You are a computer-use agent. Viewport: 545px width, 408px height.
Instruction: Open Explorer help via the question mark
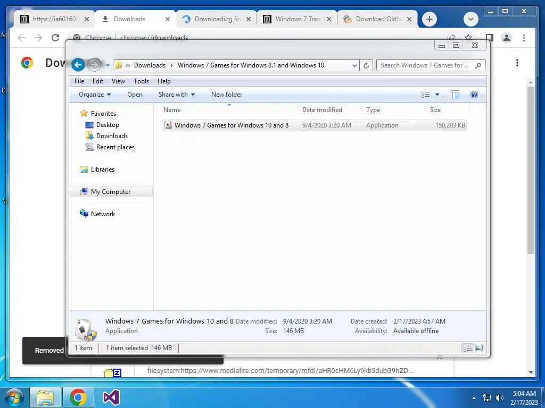[474, 95]
